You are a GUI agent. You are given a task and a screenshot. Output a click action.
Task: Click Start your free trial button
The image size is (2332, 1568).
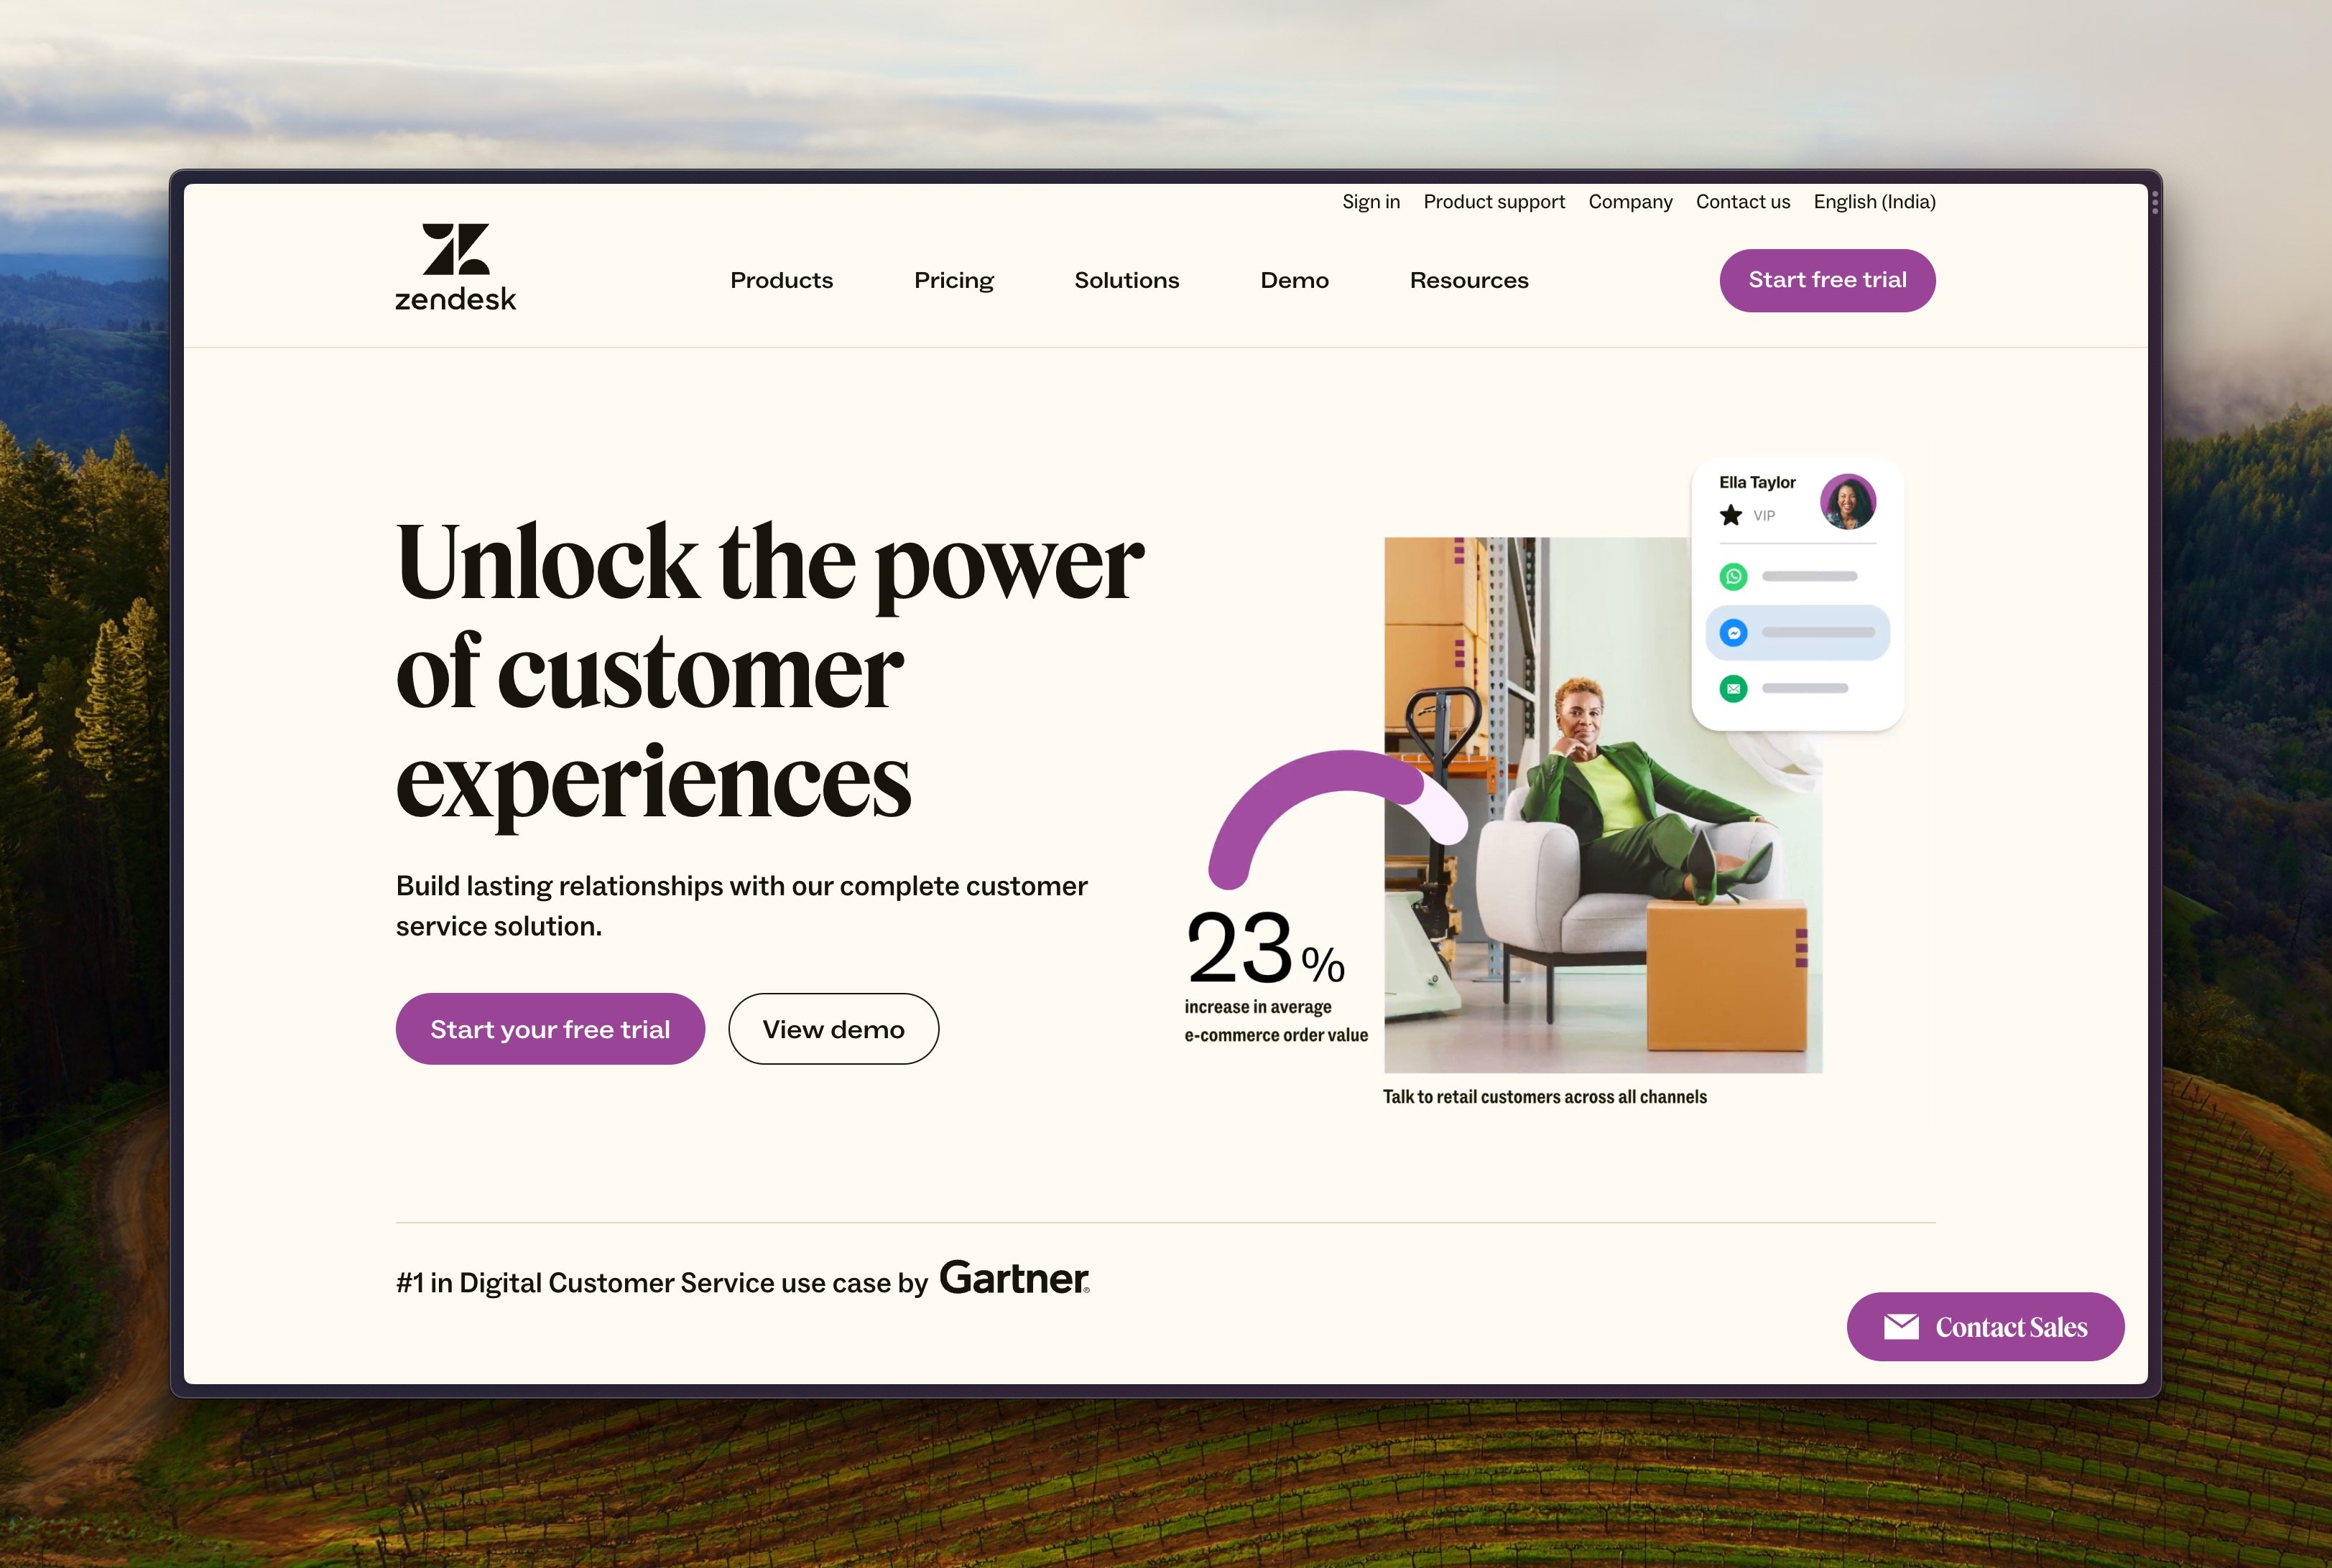(x=550, y=1029)
